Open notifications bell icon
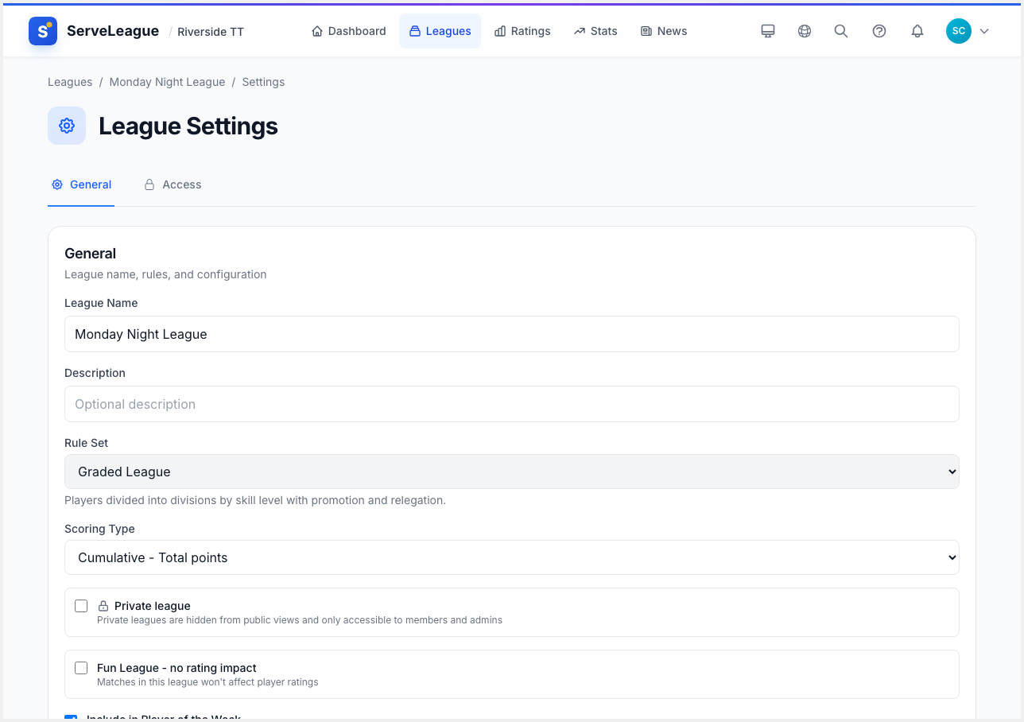 917,31
